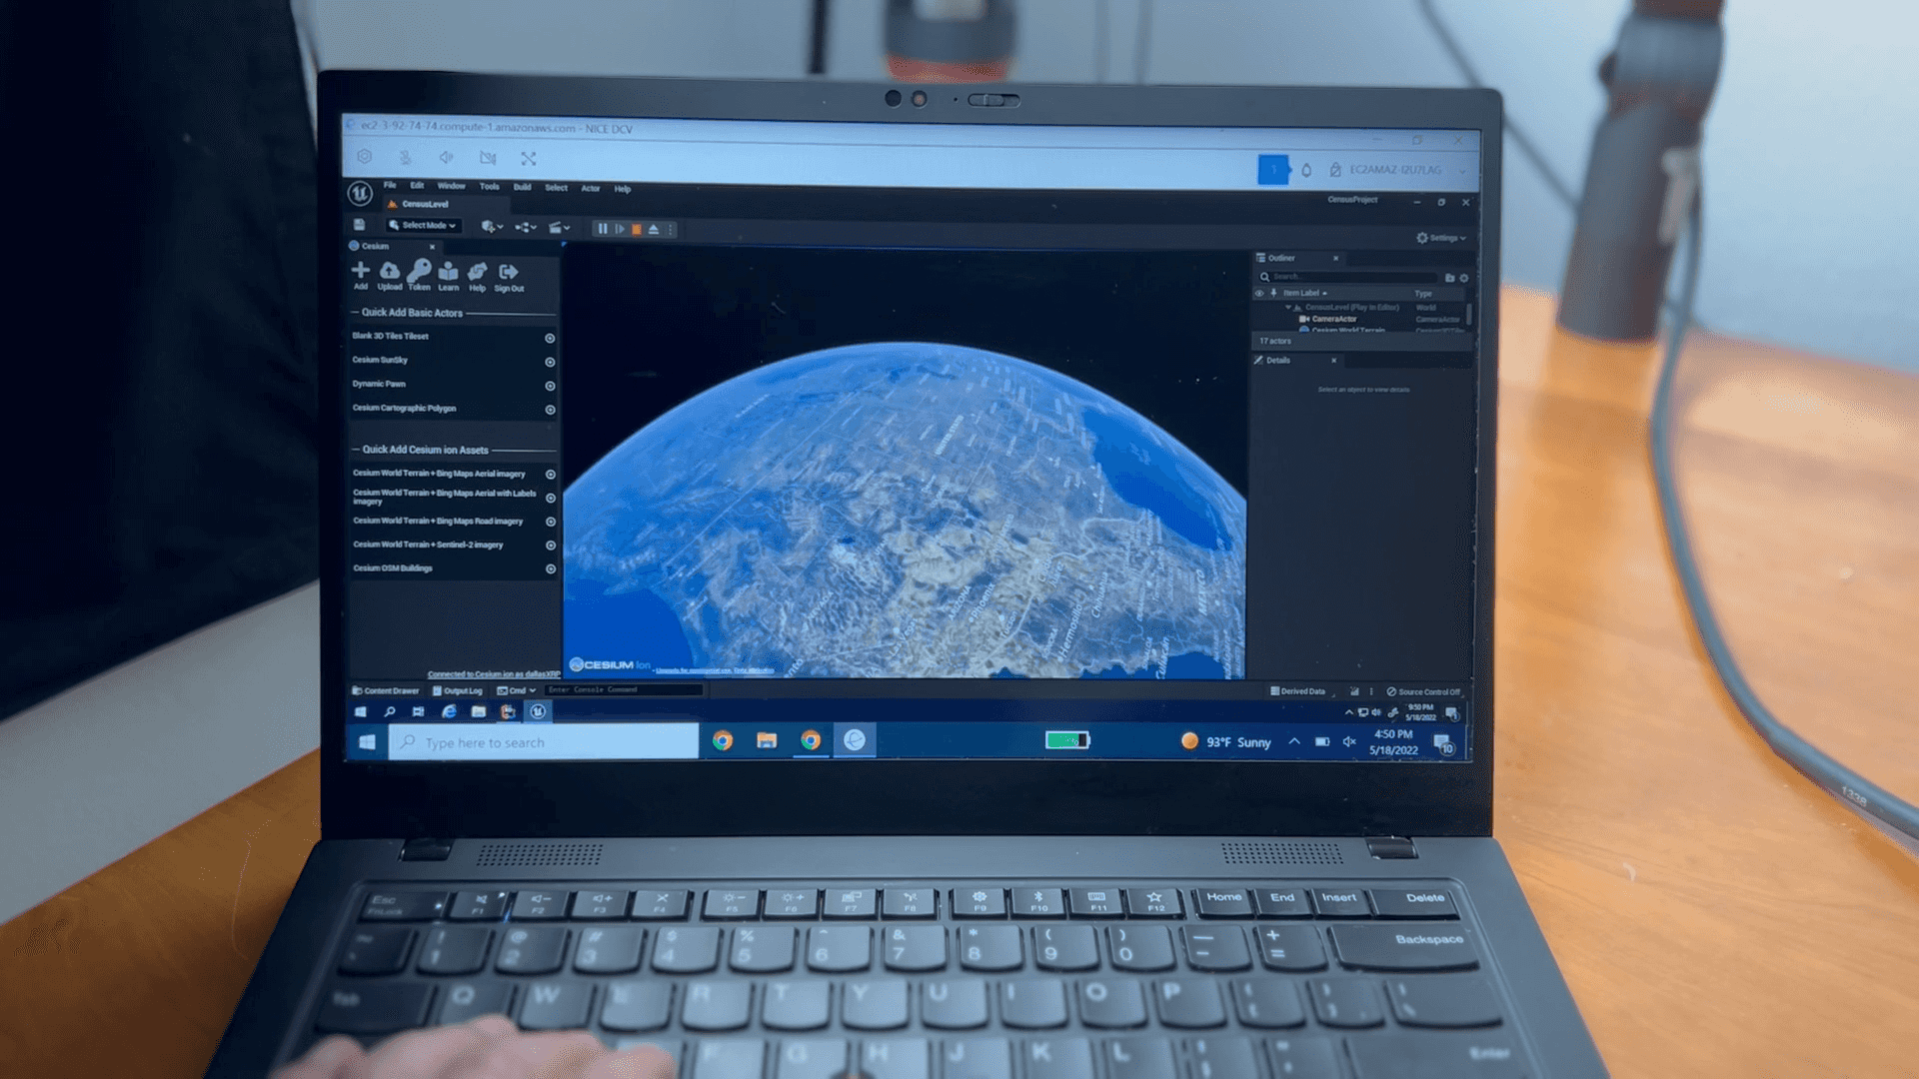Viewport: 1919px width, 1079px height.
Task: Add Cesium OSM Buildings asset
Action: [550, 568]
